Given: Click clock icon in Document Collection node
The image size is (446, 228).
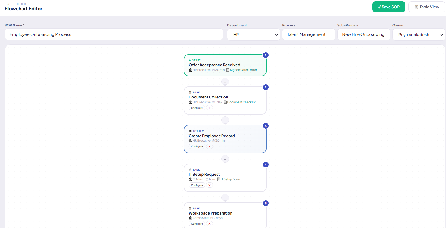Looking at the screenshot, I should tap(214, 102).
